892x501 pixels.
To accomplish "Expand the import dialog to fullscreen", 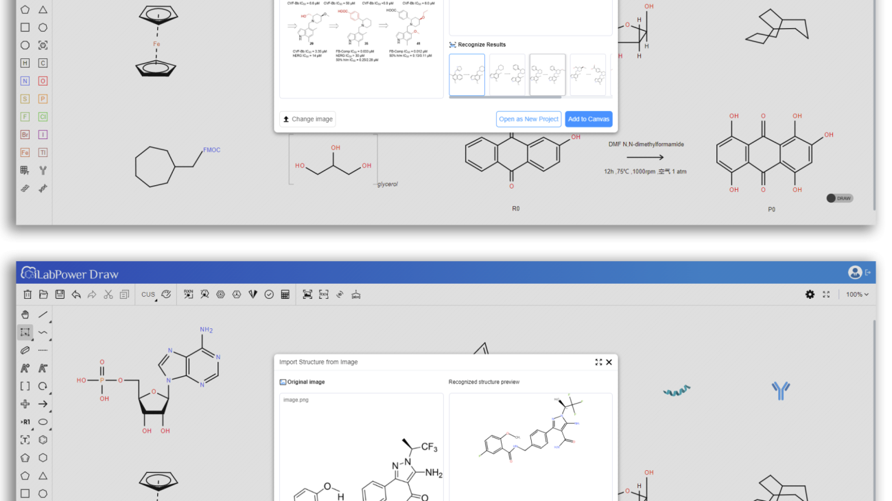I will (598, 362).
